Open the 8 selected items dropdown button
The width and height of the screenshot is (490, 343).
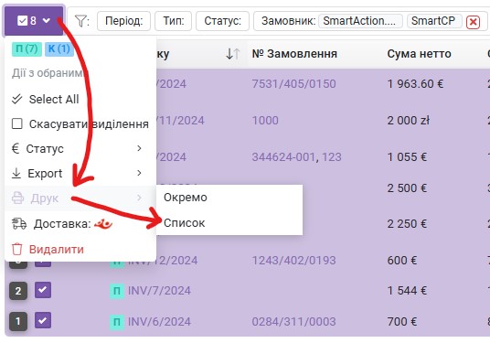[x=34, y=21]
